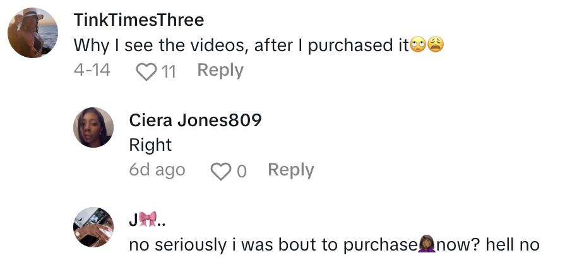This screenshot has width=572, height=260.
Task: Open user J's profile avatar
Action: 94,227
